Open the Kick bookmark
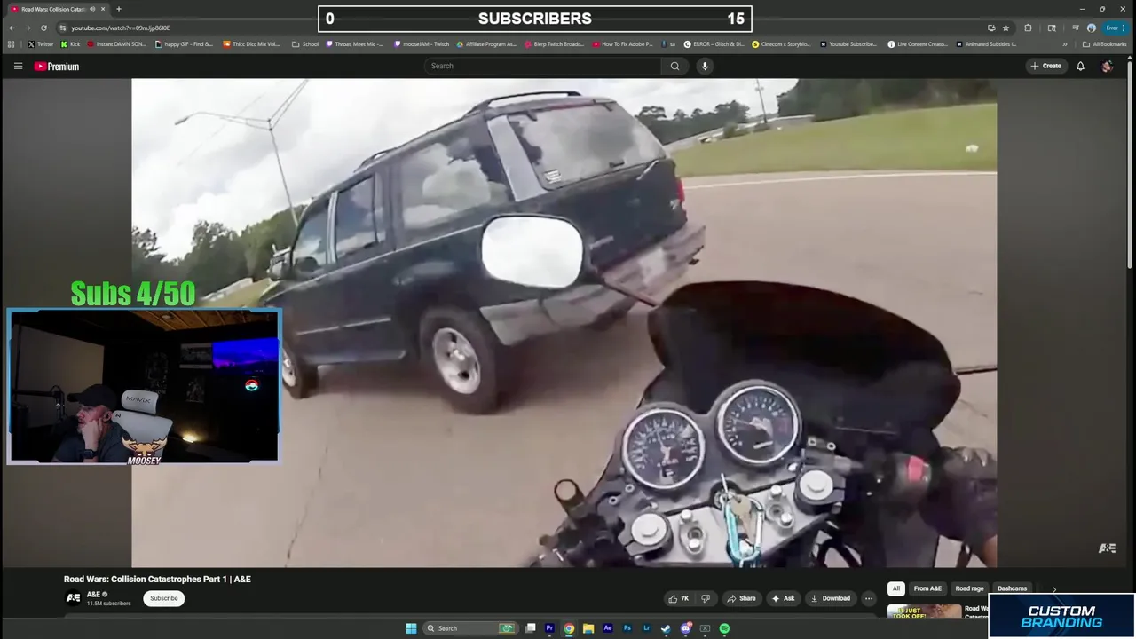1136x639 pixels. click(x=70, y=43)
